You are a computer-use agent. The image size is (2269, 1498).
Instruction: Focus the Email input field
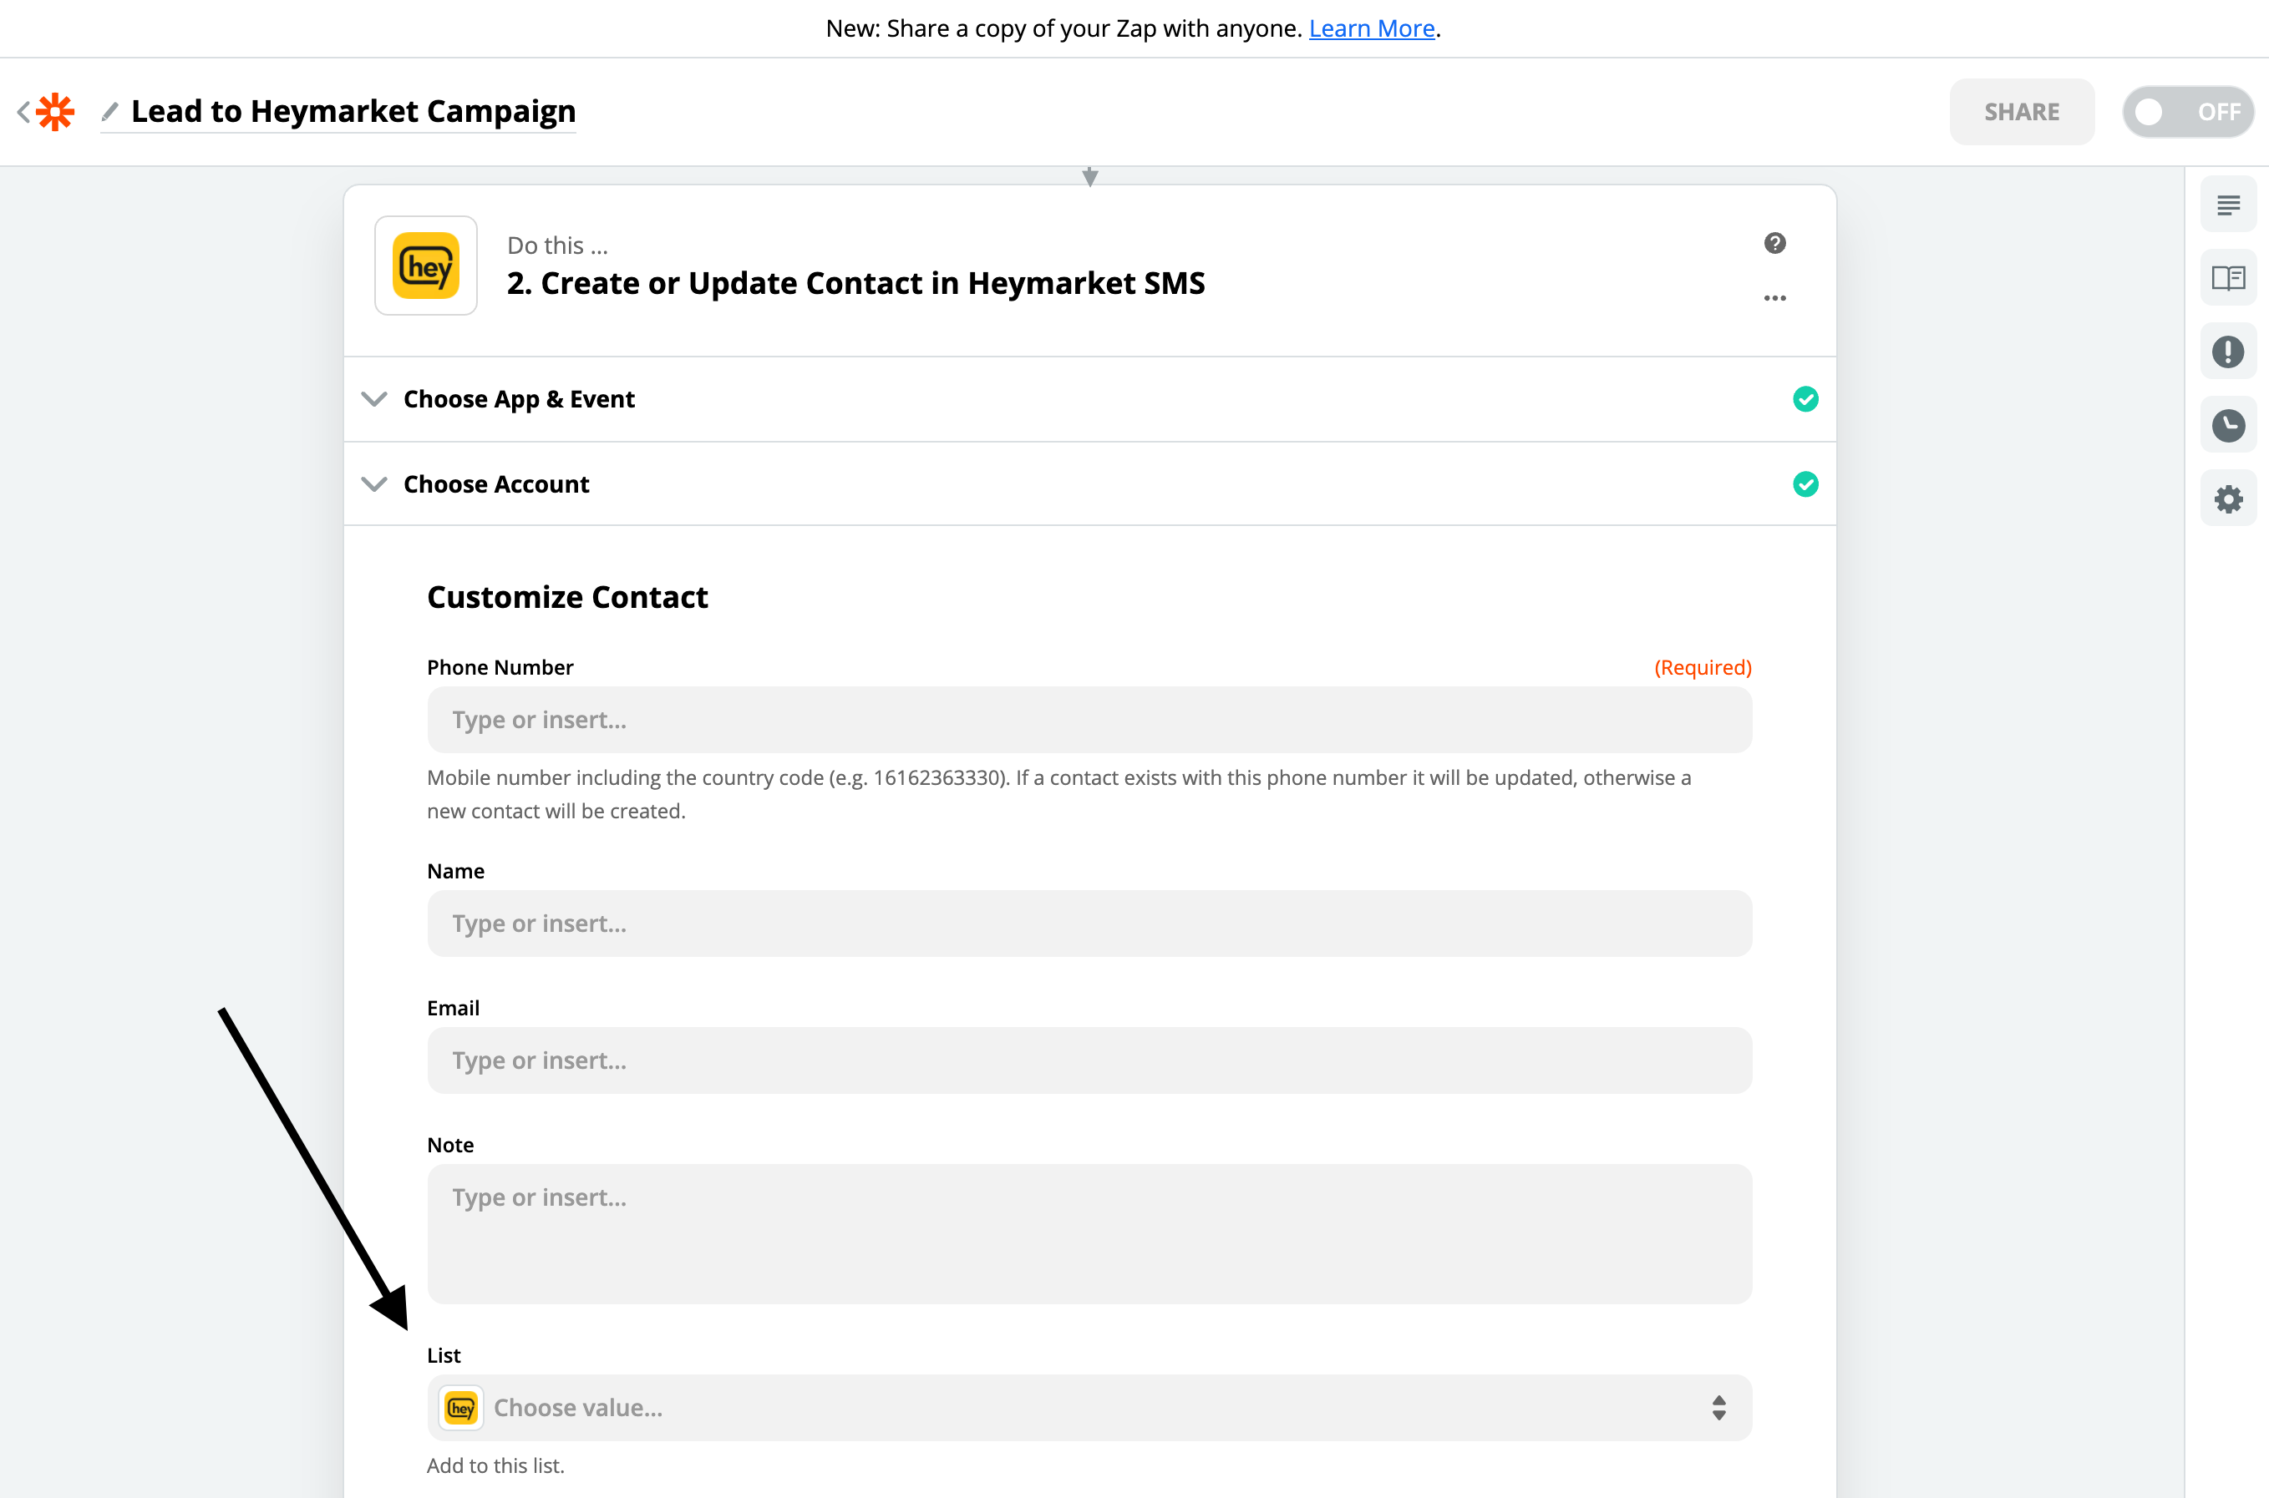[x=1089, y=1060]
